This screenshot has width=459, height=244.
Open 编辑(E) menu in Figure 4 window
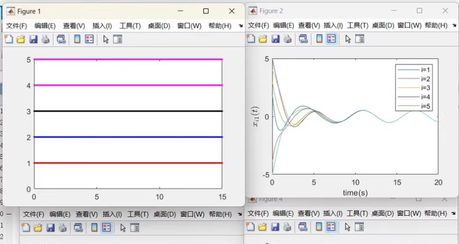coord(283,213)
